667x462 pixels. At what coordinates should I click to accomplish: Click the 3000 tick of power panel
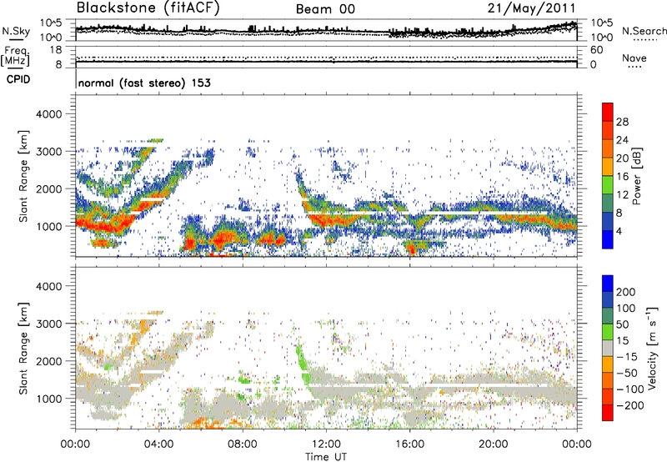point(49,152)
